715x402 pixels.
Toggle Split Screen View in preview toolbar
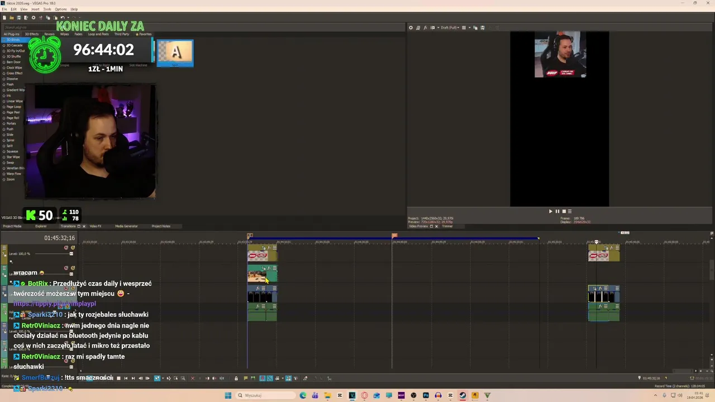[x=432, y=28]
